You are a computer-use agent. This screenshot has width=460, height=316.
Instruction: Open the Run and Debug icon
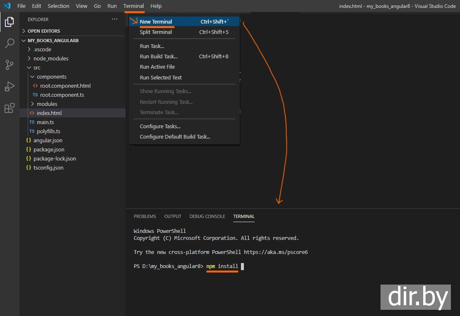[x=9, y=86]
